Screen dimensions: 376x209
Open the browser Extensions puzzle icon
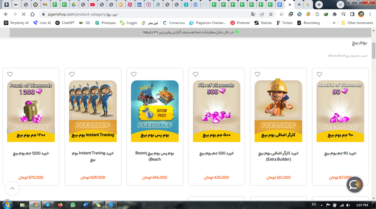pyautogui.click(x=335, y=14)
